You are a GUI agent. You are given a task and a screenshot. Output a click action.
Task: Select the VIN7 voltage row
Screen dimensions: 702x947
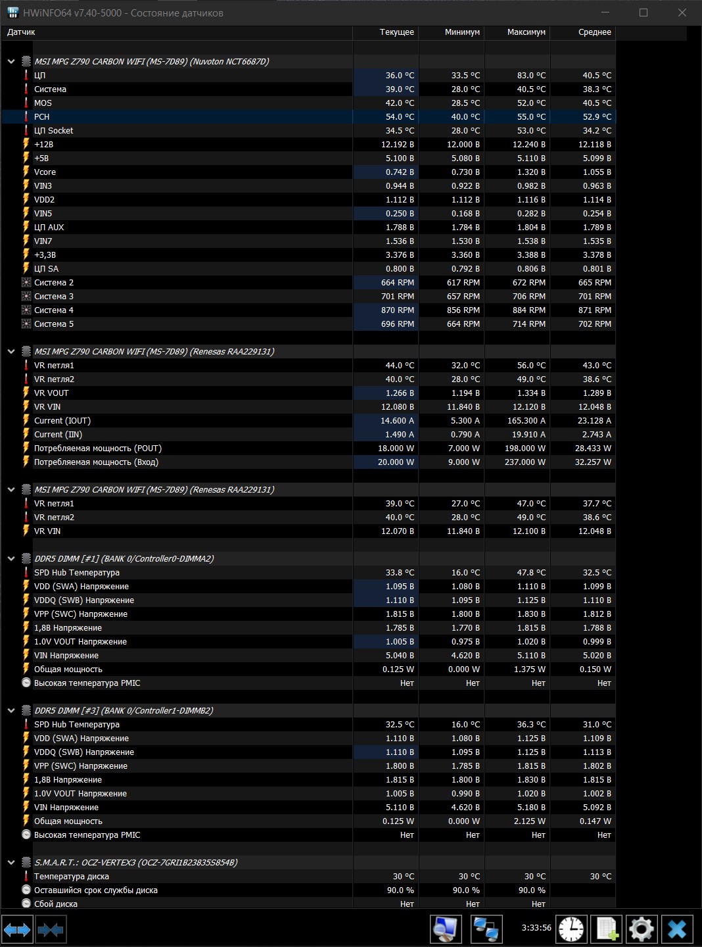(x=309, y=241)
